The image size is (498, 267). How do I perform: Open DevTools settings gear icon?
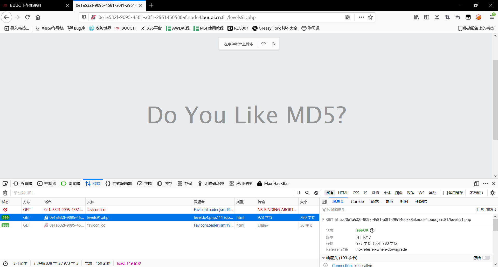pyautogui.click(x=492, y=193)
